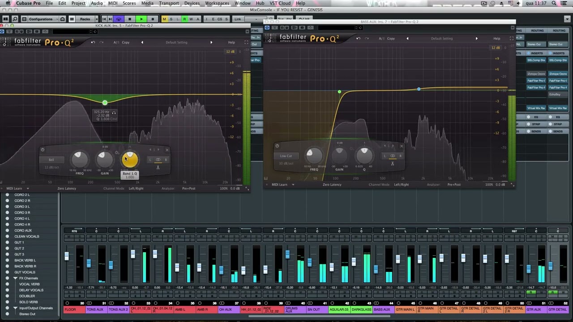Open the Bell filter shape dropdown
This screenshot has height=322, width=573.
[x=51, y=160]
